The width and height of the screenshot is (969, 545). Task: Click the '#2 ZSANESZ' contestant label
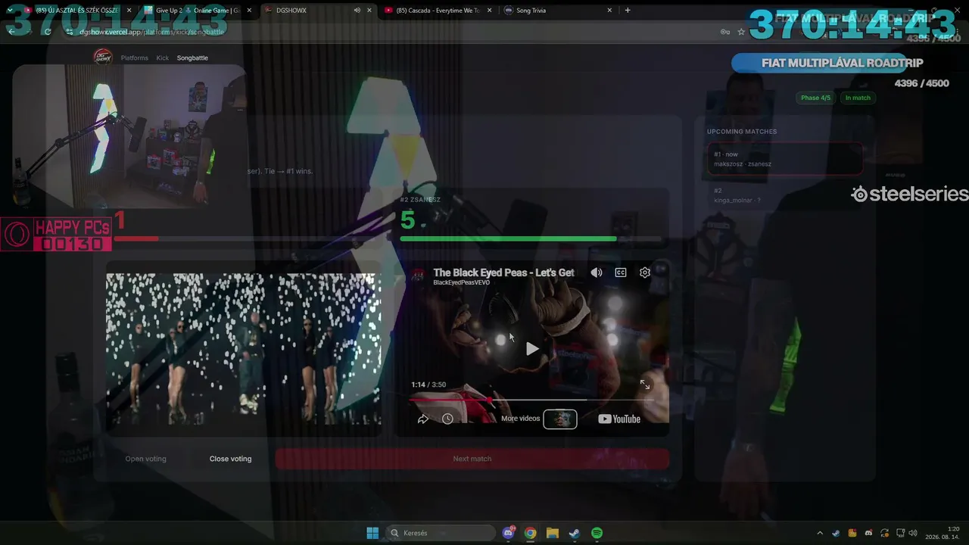(420, 200)
